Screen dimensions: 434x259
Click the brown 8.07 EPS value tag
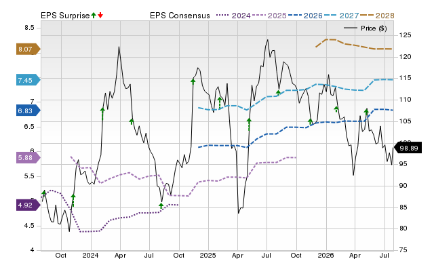point(28,49)
